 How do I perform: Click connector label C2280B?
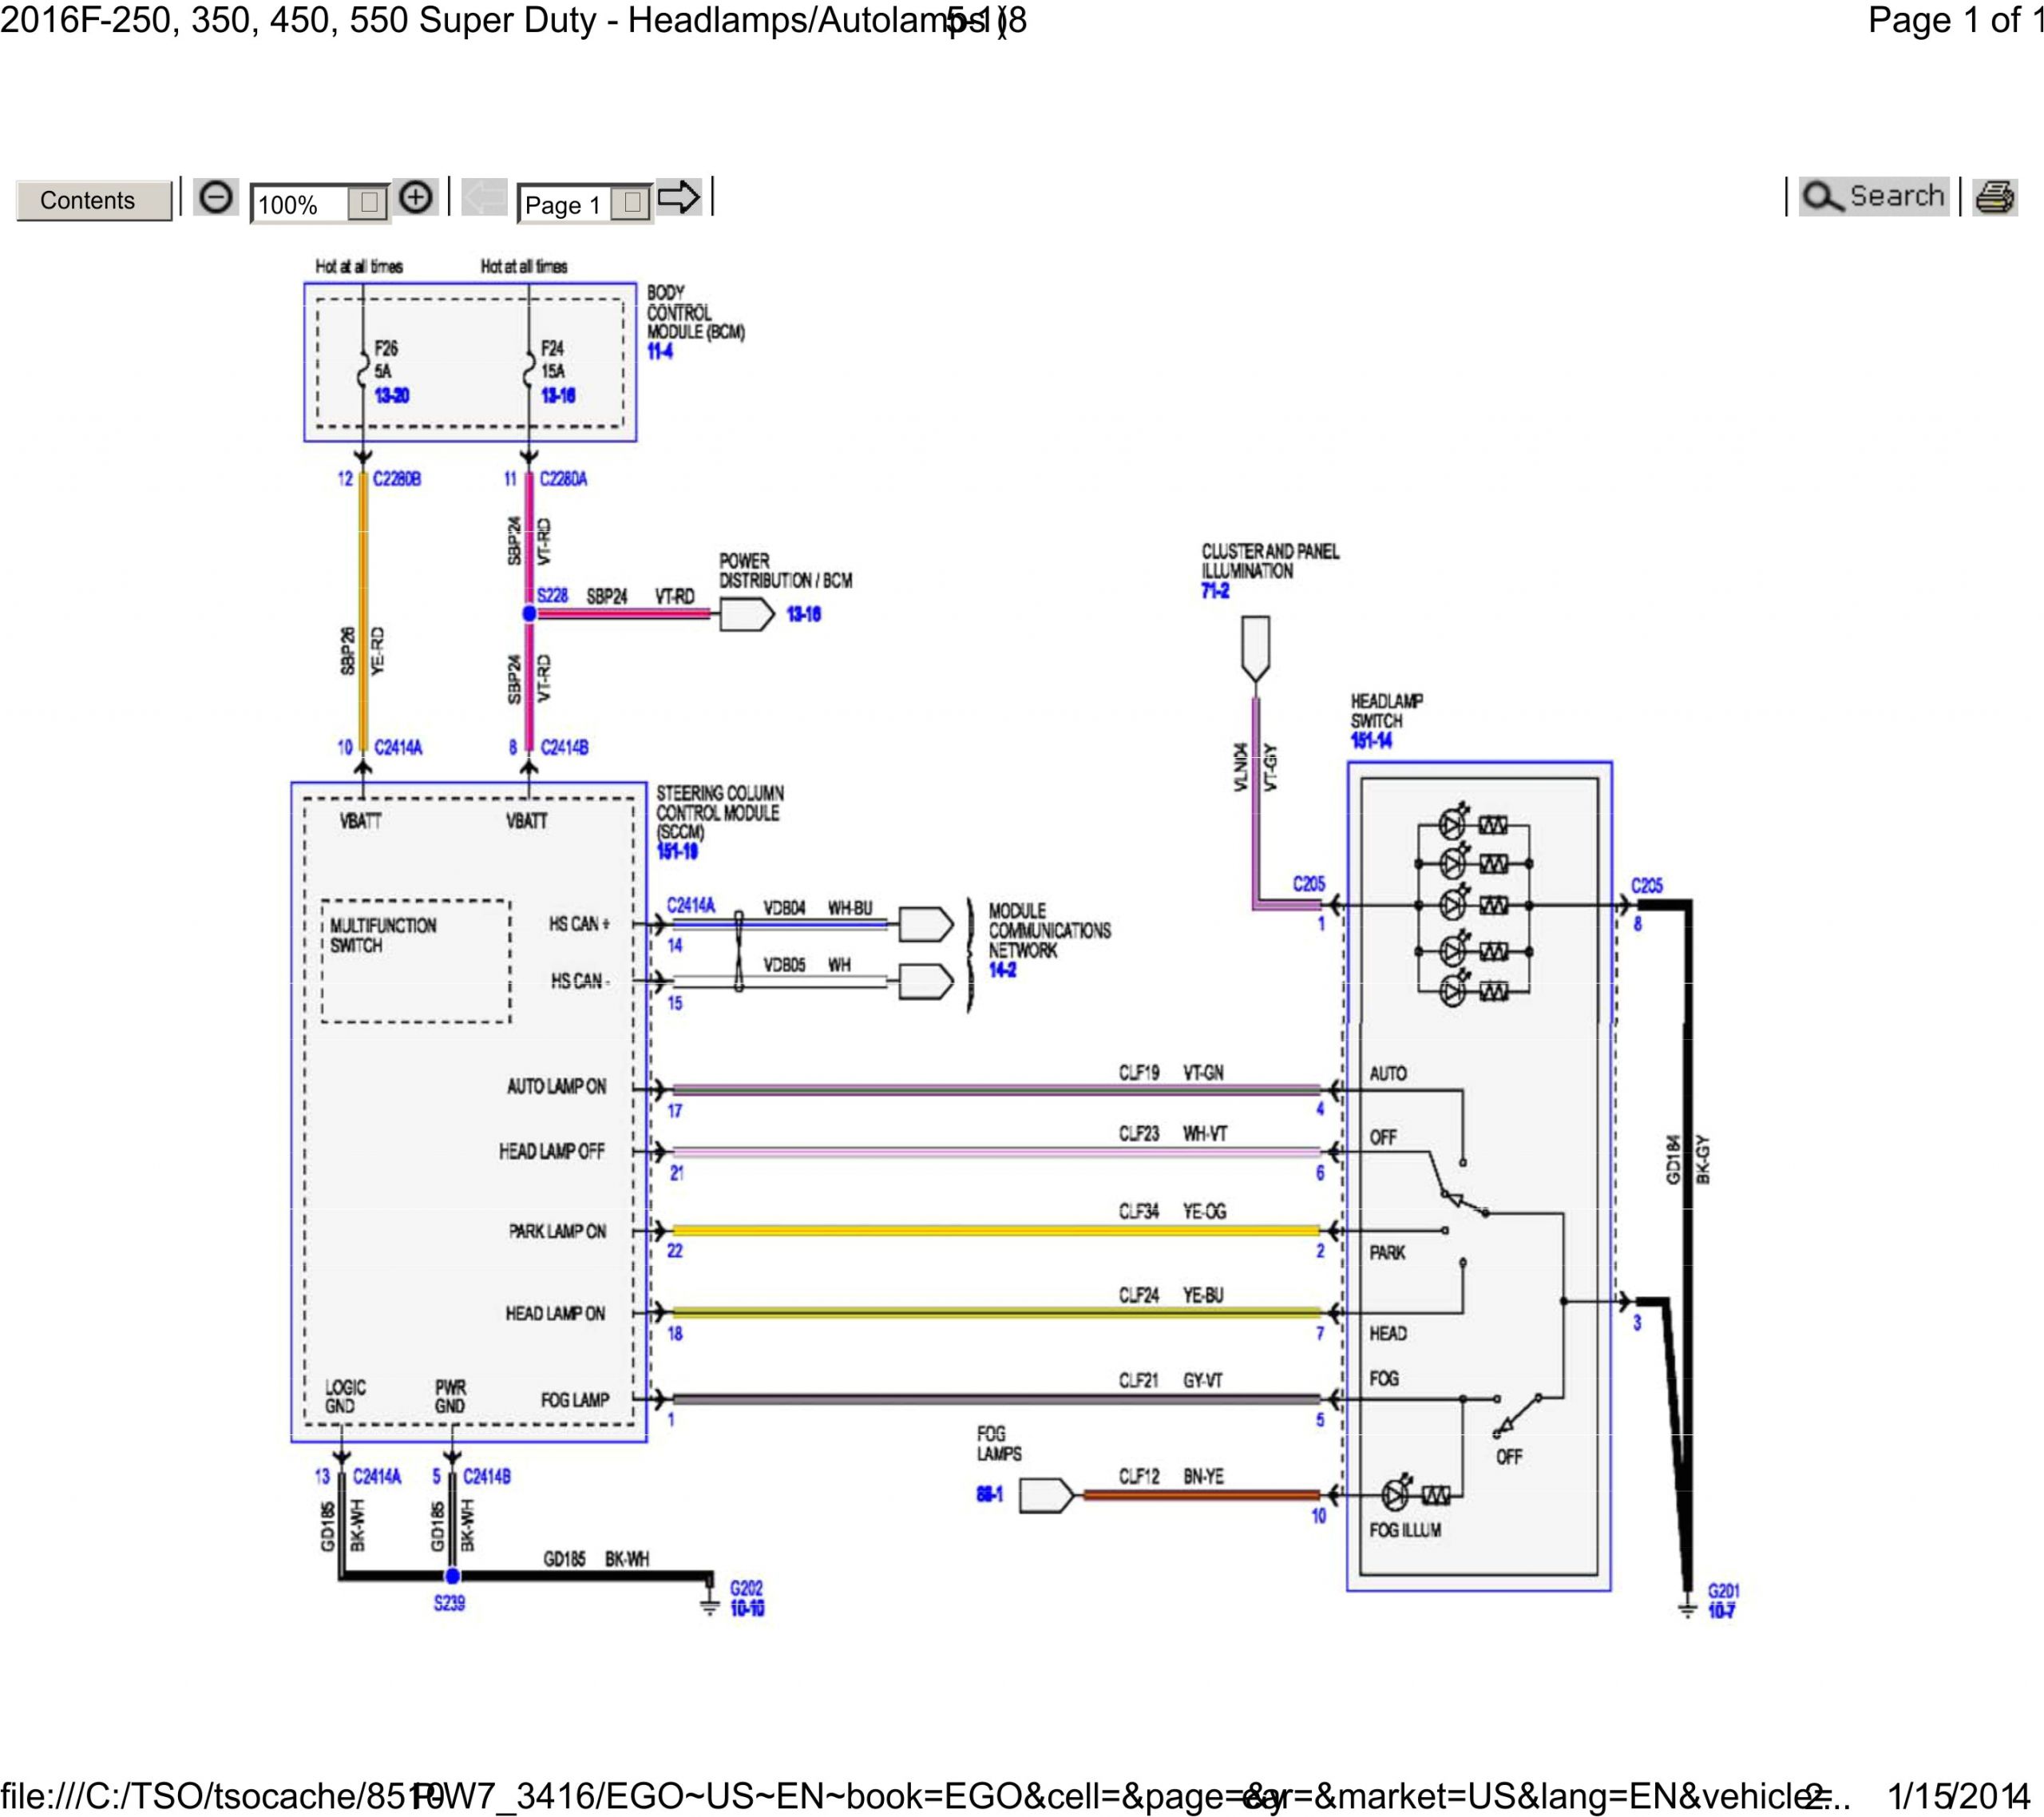397,479
